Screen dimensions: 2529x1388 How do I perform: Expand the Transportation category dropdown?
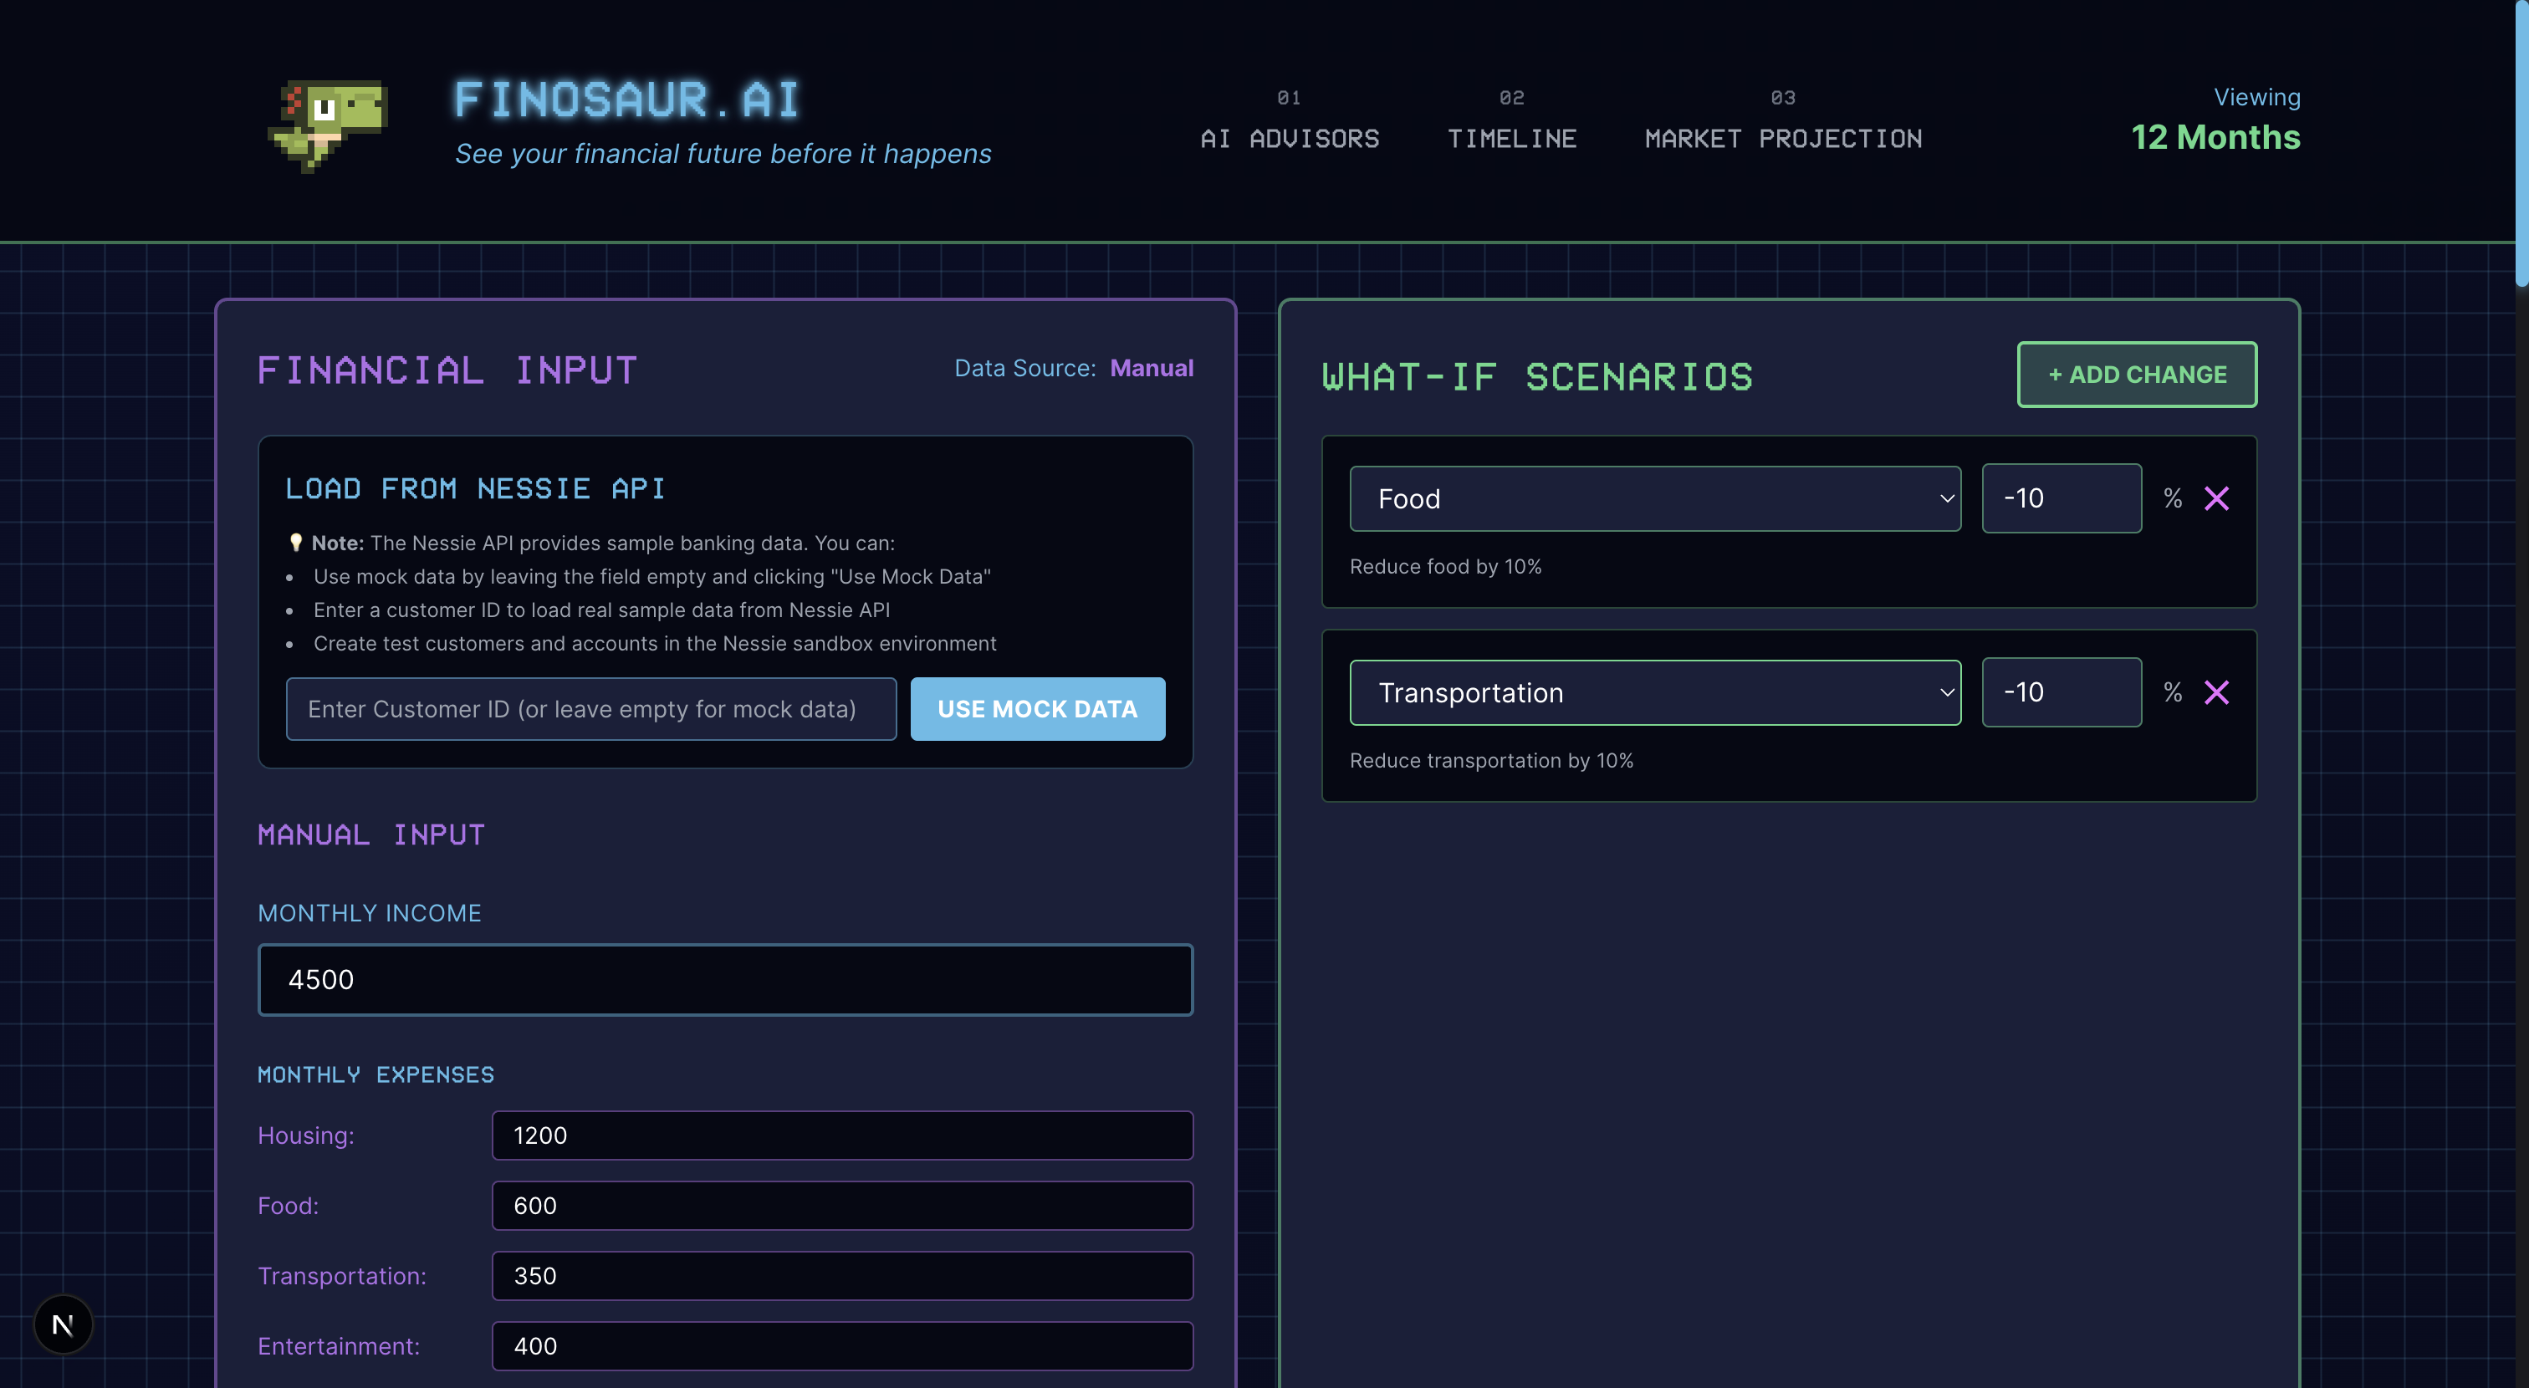pos(1654,693)
